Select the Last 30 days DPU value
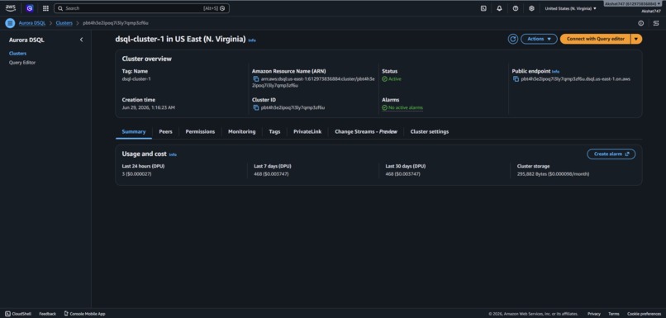This screenshot has height=318, width=666. (402, 174)
